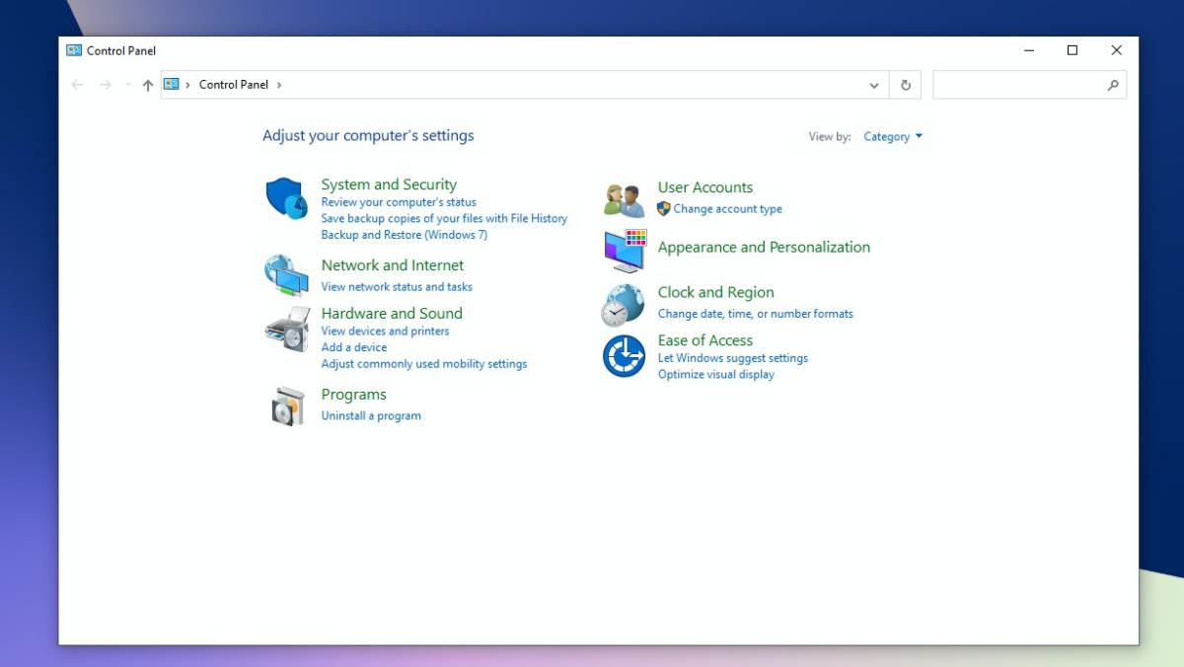Expand the address bar history dropdown
The image size is (1184, 667).
873,85
